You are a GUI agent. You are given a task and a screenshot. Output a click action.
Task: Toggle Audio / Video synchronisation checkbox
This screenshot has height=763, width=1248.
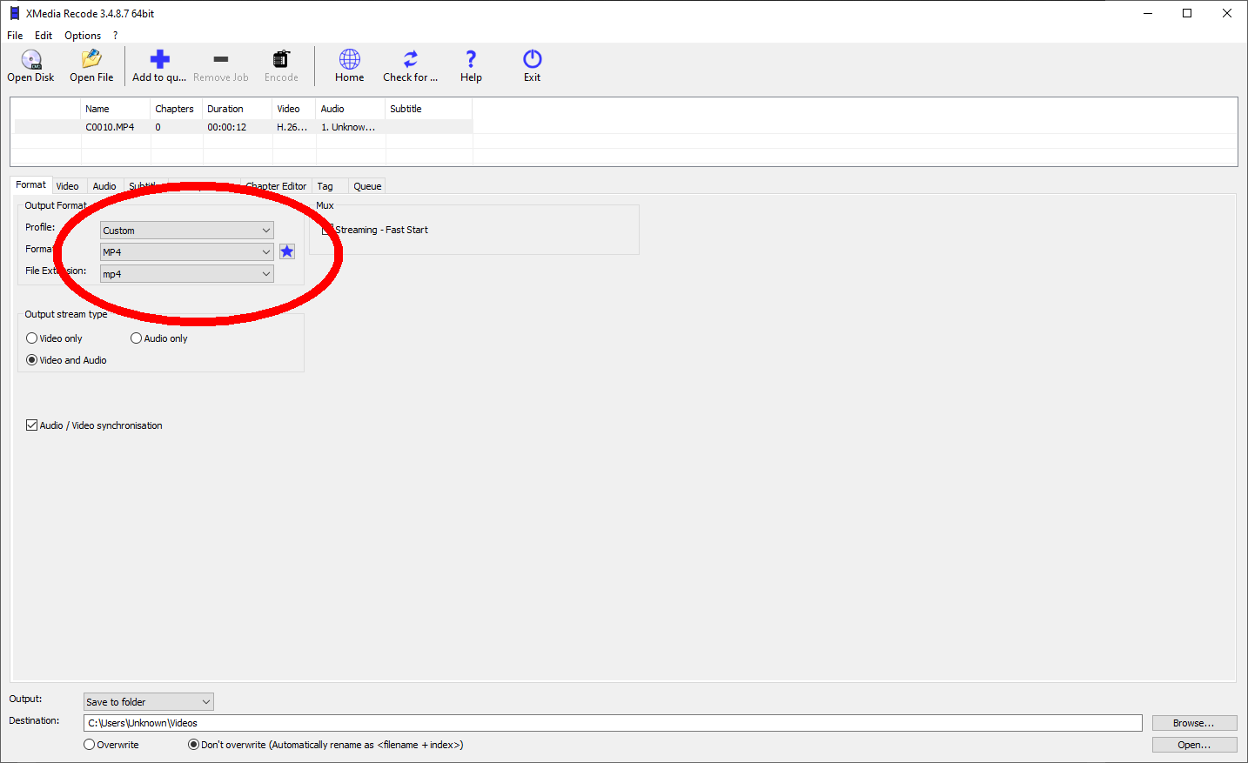coord(32,425)
